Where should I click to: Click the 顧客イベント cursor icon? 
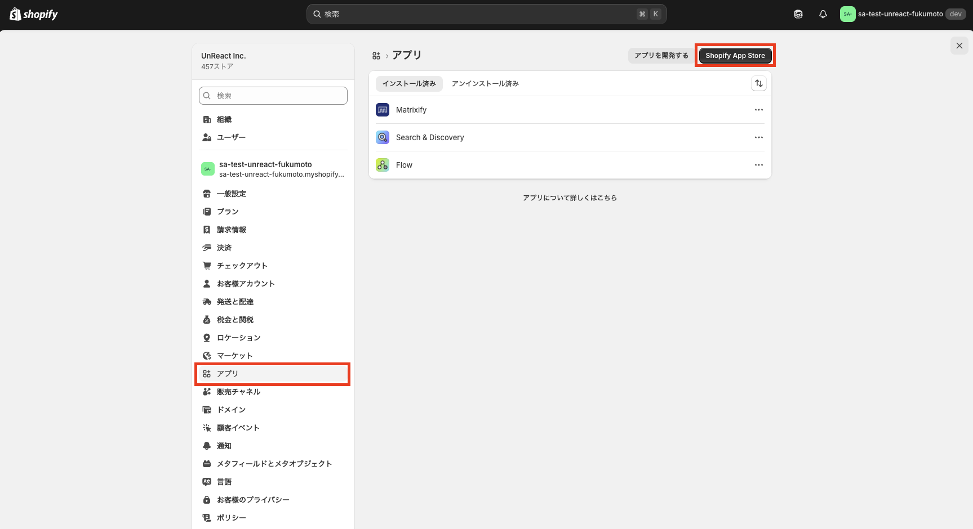(x=207, y=428)
